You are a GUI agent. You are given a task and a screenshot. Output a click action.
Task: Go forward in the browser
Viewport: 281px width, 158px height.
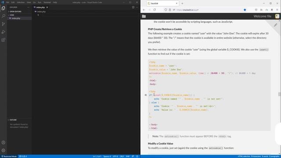pyautogui.click(x=149, y=10)
